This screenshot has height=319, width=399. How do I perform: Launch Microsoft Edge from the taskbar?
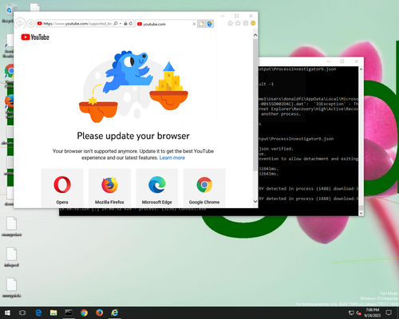tap(38, 313)
